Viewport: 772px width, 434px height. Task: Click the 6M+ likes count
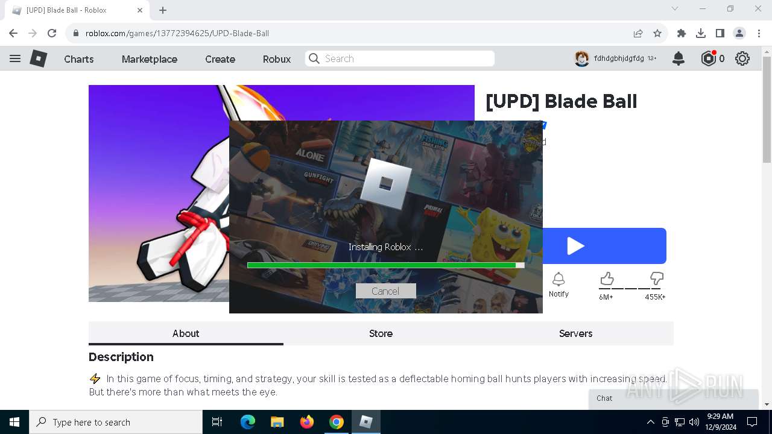click(606, 297)
